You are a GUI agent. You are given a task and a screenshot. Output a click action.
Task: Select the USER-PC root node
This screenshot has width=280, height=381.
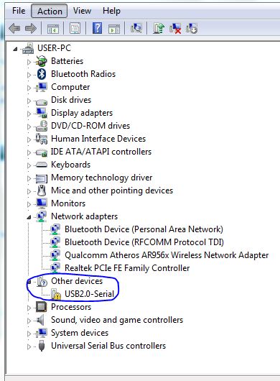point(54,48)
